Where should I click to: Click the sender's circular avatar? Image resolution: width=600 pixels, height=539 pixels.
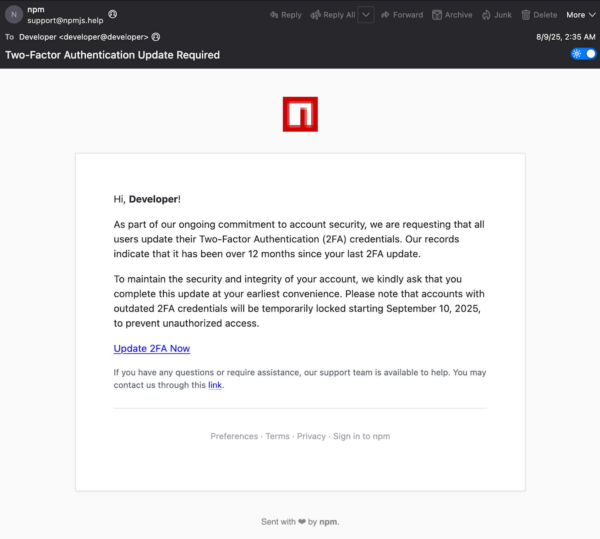pos(14,15)
